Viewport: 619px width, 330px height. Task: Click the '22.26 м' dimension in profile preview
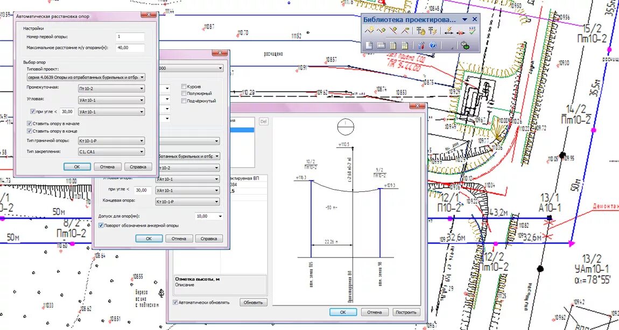click(331, 241)
